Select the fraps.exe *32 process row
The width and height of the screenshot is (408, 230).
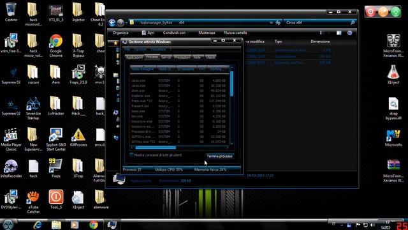pyautogui.click(x=179, y=101)
